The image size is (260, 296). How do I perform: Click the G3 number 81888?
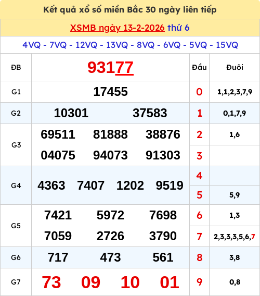[x=111, y=134]
